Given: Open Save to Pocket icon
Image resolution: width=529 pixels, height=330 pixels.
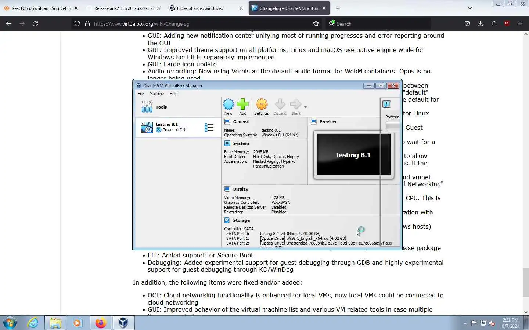Looking at the screenshot, I should (x=467, y=23).
